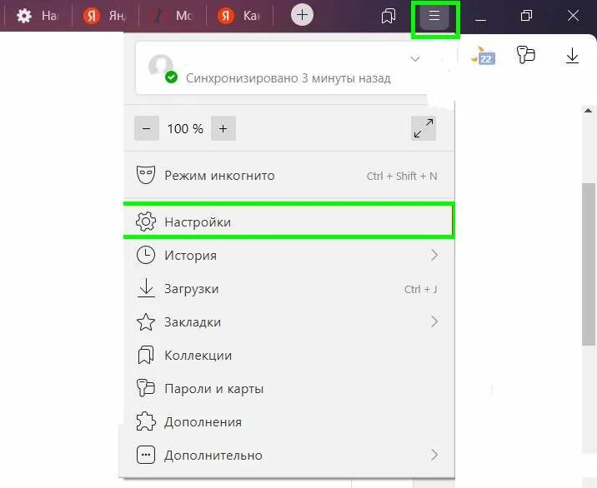The height and width of the screenshot is (488, 597).
Task: Expand the account sync profile chevron
Action: pos(415,59)
